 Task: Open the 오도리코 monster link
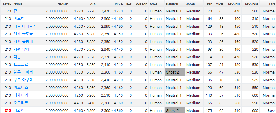(21, 103)
